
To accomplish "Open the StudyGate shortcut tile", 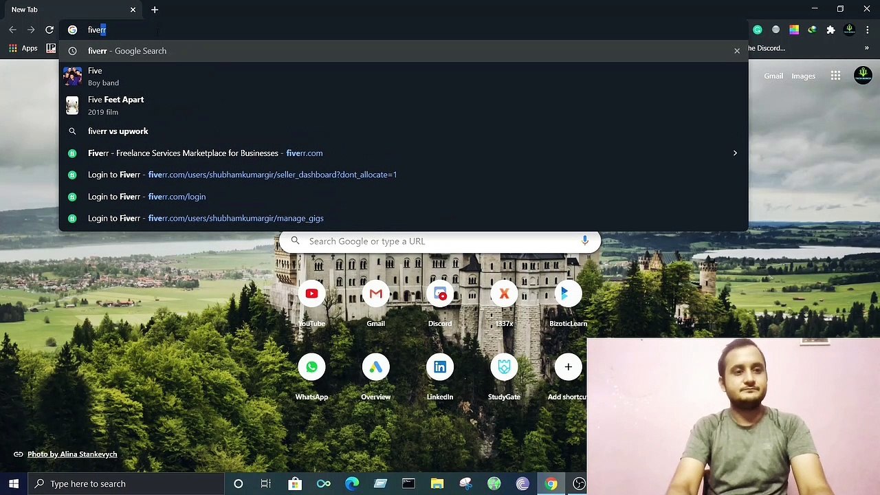I will (x=504, y=377).
